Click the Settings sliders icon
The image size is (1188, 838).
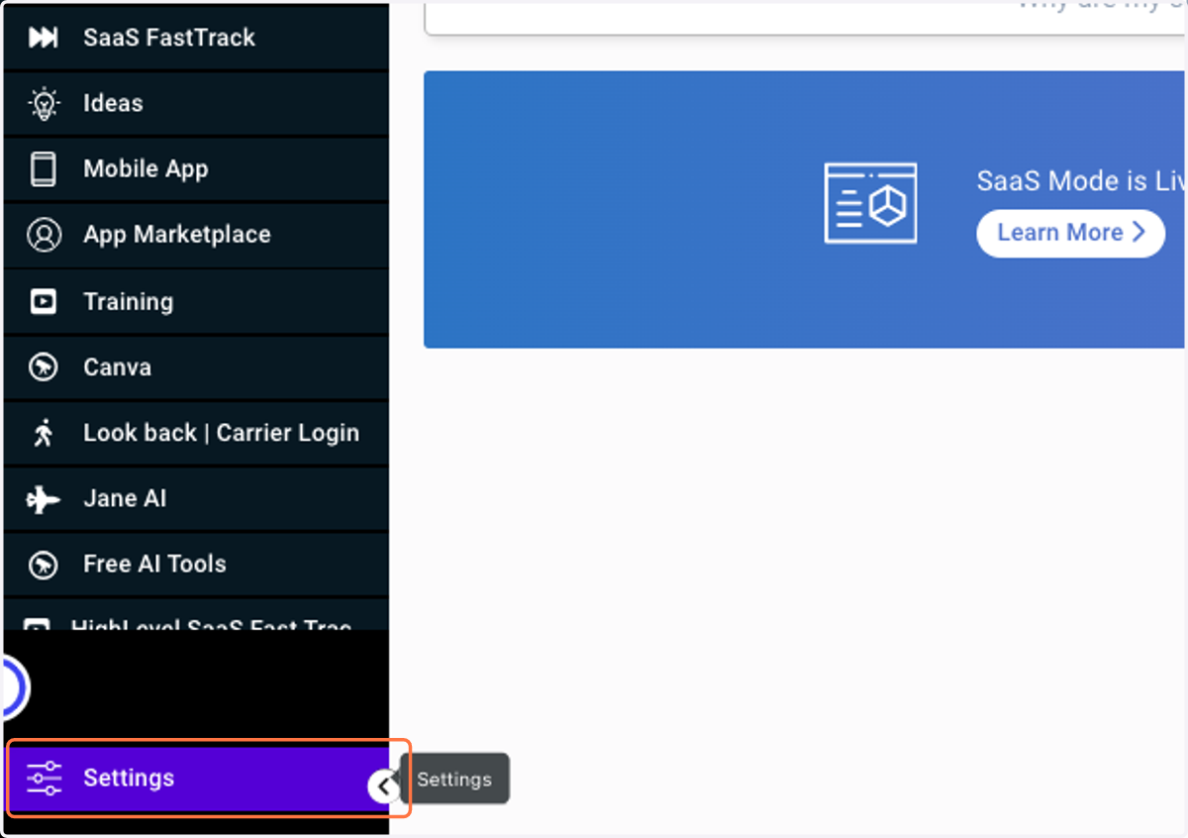point(44,779)
